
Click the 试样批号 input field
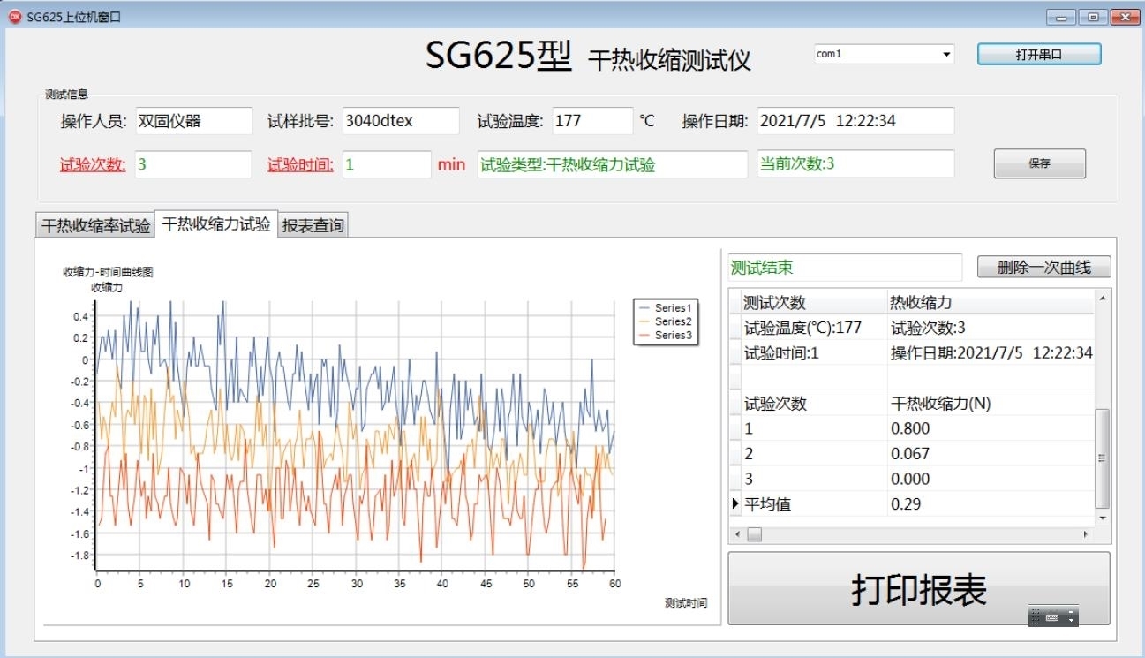point(401,121)
